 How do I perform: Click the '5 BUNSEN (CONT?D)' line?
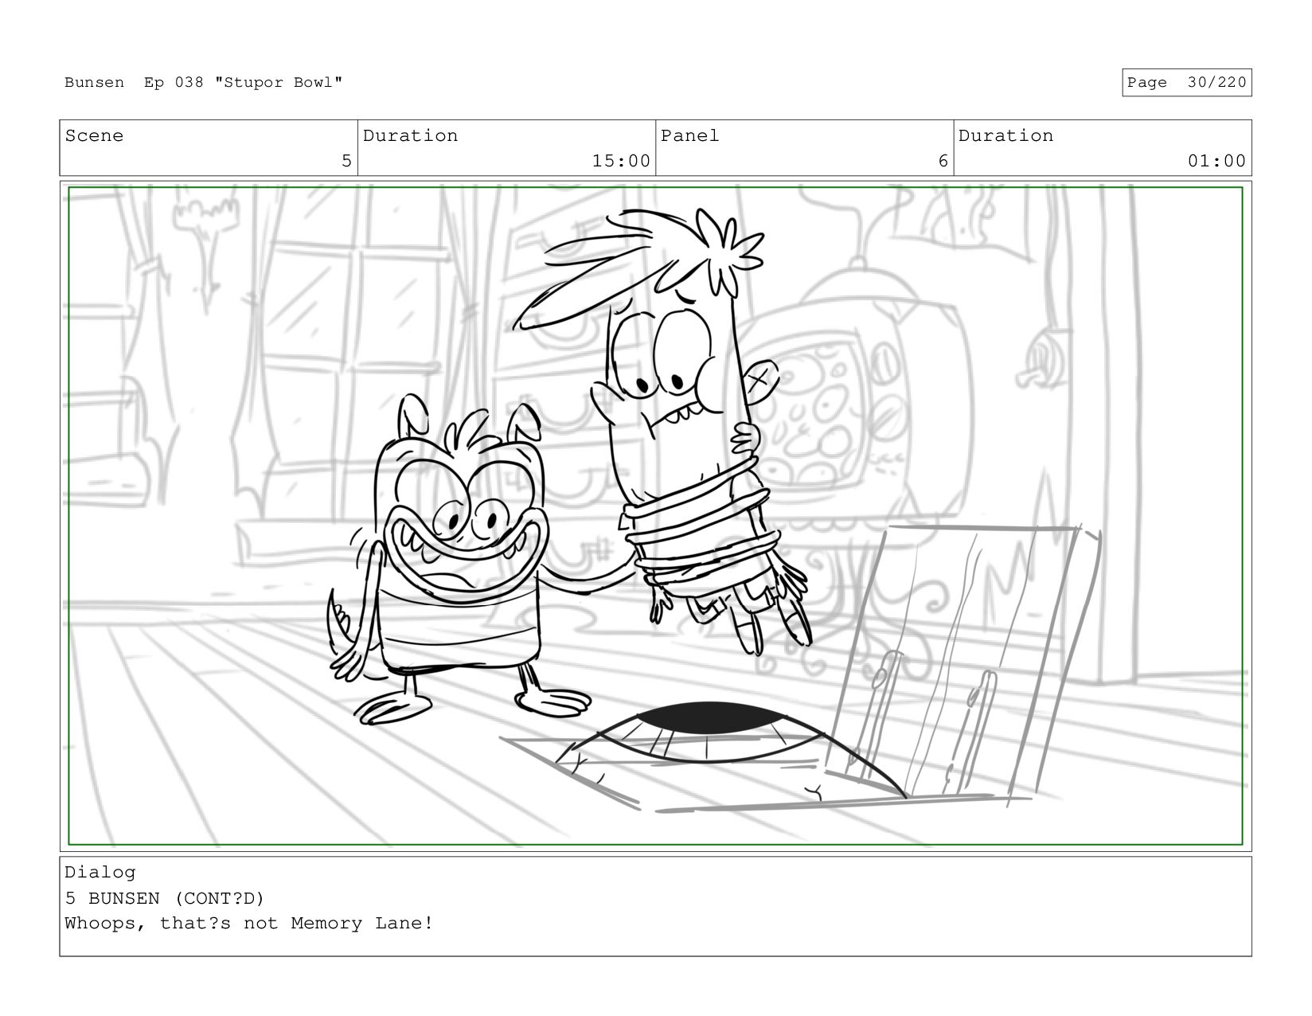164,898
